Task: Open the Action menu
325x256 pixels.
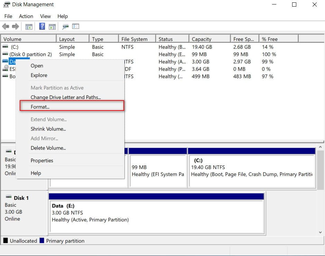Action: click(26, 16)
